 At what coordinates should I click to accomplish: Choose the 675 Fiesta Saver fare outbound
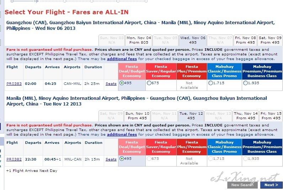(x=149, y=83)
